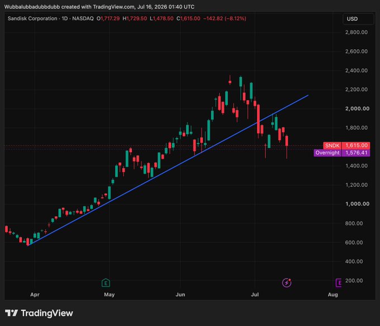Click the close value C1,615.00
The height and width of the screenshot is (326, 380).
pos(188,18)
